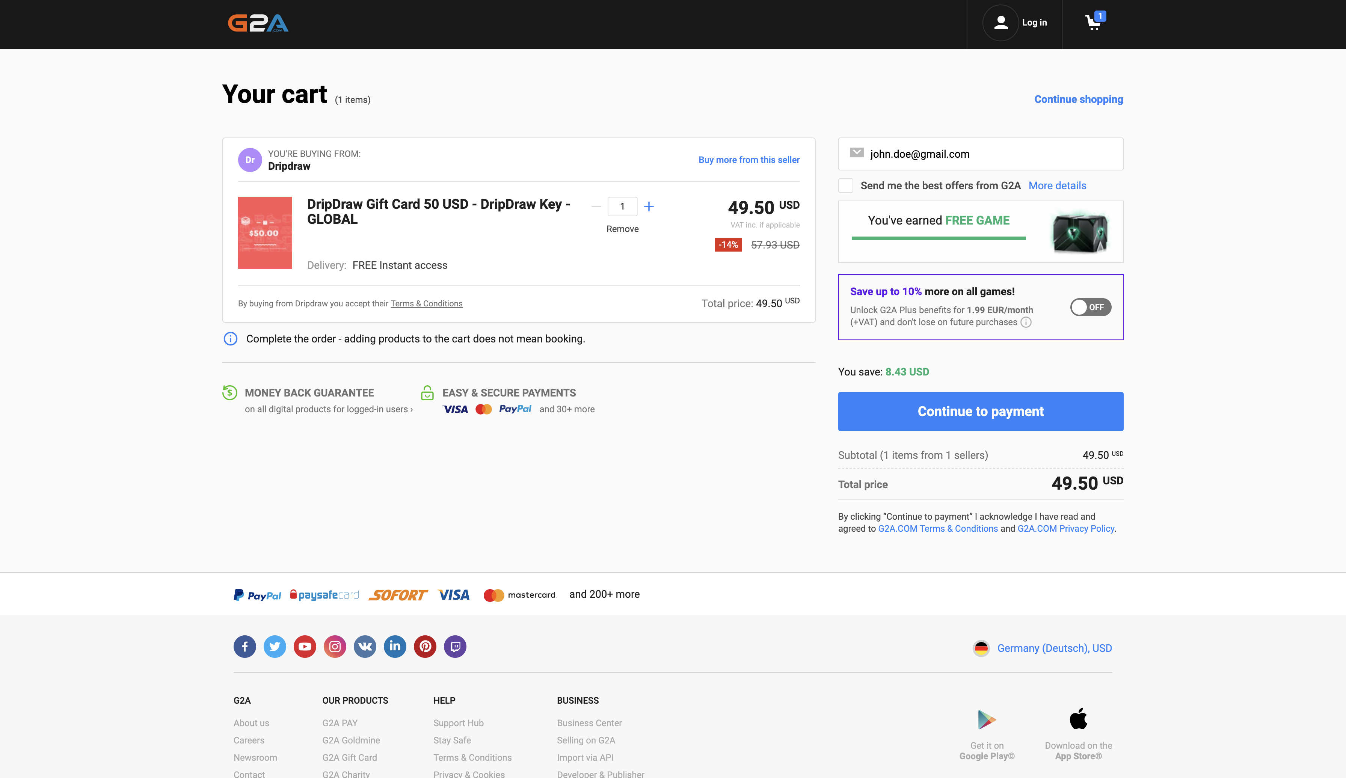Image resolution: width=1346 pixels, height=778 pixels.
Task: Open G2A.COM Privacy Policy link
Action: click(1065, 529)
